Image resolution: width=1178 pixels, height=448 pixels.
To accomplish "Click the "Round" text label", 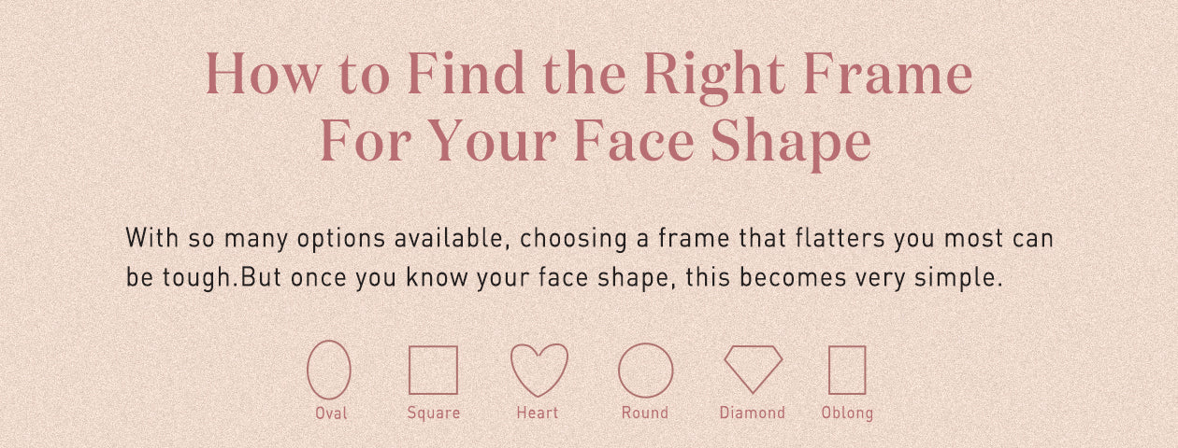I will click(x=645, y=413).
